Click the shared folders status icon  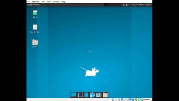click(x=128, y=100)
